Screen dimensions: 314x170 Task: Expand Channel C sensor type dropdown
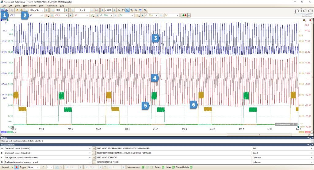[x=90, y=158]
